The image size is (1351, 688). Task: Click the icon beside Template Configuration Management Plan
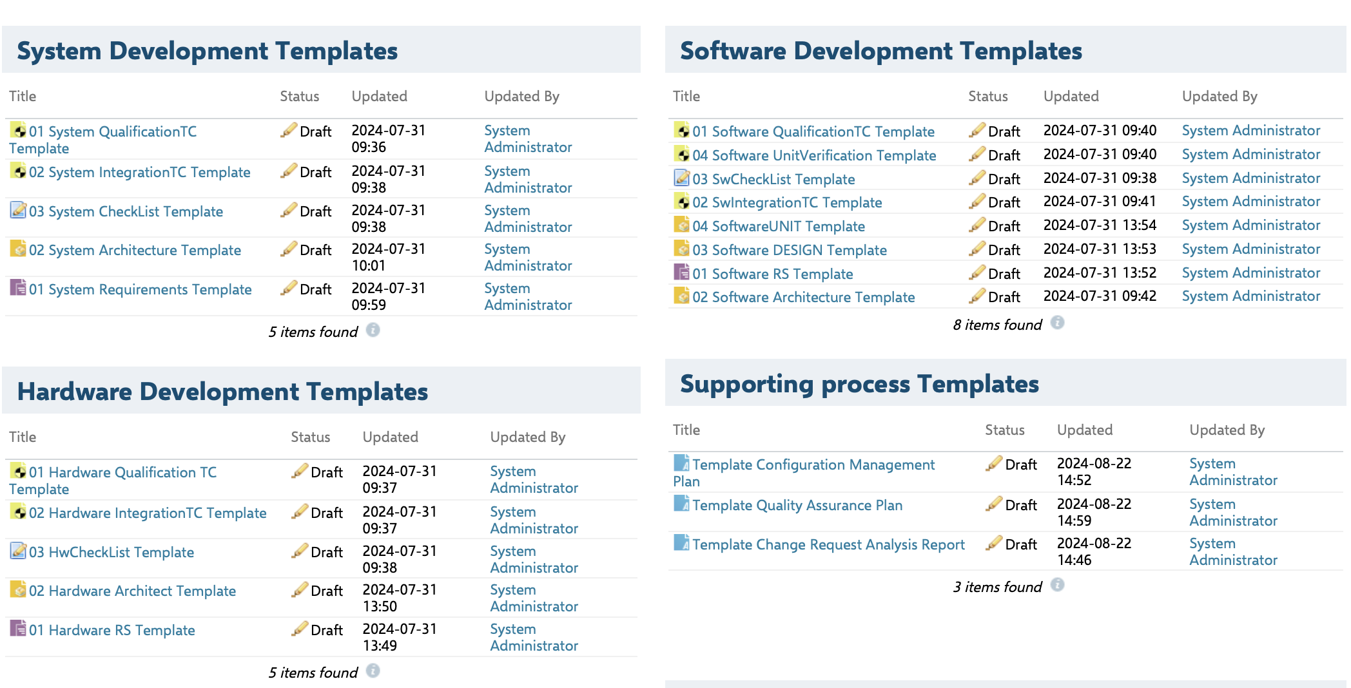tap(681, 463)
